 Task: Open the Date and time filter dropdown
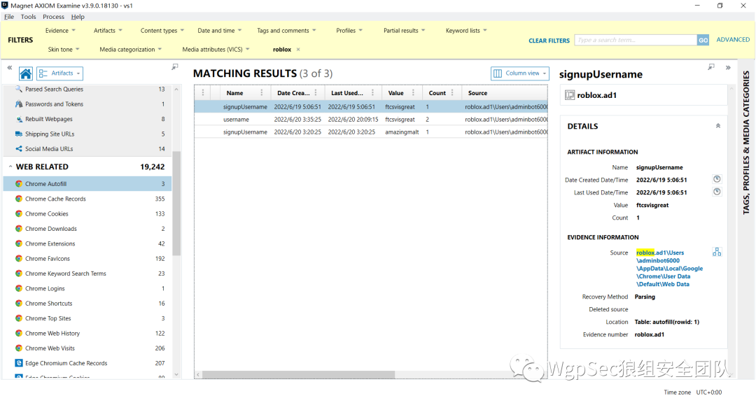pyautogui.click(x=219, y=30)
